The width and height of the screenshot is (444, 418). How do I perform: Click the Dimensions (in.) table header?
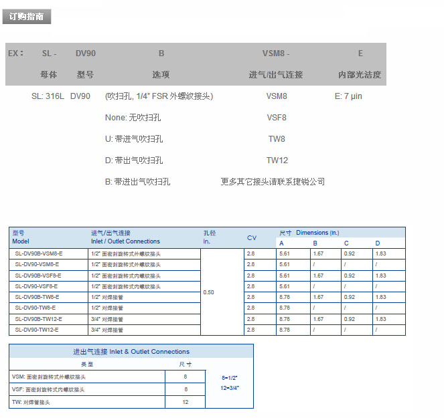pos(317,233)
